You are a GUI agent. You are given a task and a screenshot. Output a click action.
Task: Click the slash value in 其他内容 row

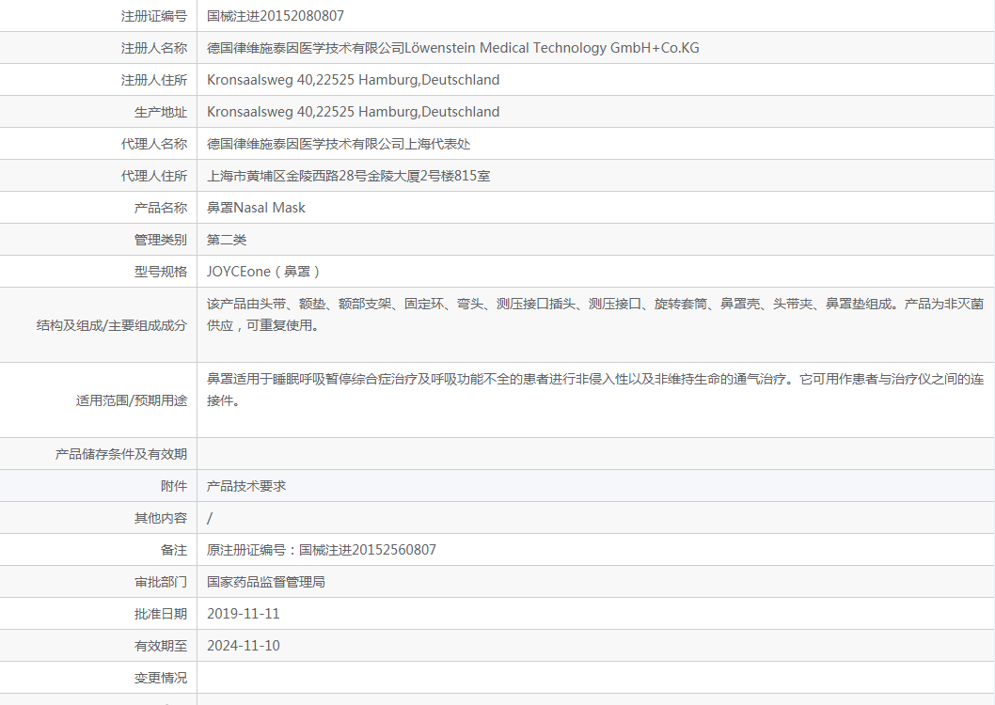tap(210, 518)
